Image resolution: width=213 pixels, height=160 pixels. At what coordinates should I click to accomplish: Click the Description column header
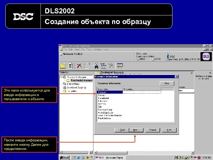tap(110, 89)
